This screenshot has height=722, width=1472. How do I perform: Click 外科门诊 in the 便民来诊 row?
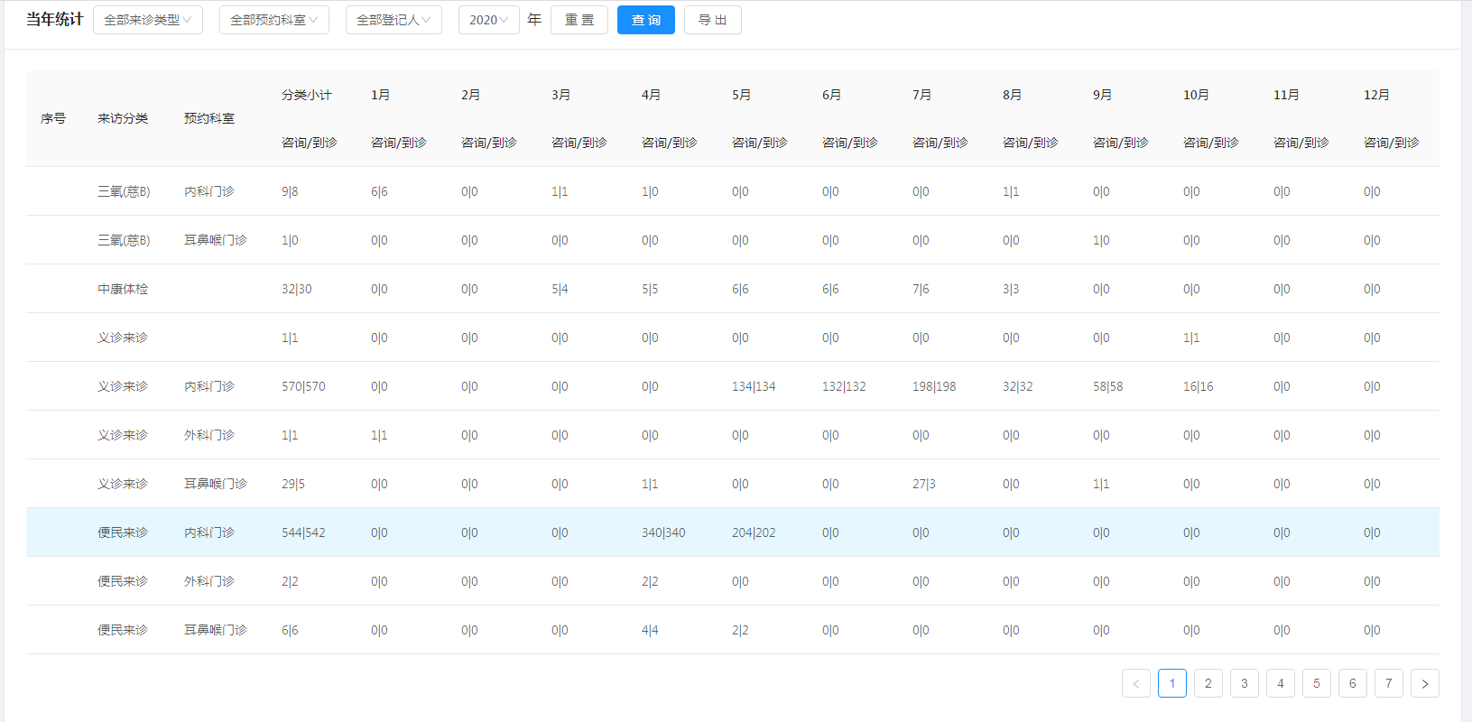[x=209, y=581]
